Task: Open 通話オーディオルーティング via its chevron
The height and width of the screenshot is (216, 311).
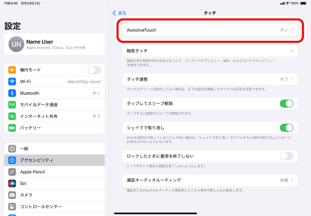Action: pyautogui.click(x=292, y=180)
